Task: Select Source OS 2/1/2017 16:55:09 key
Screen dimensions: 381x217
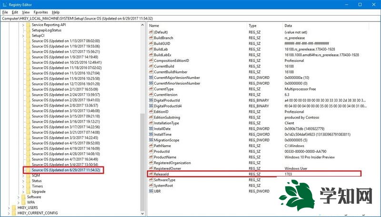Action: tap(65, 89)
